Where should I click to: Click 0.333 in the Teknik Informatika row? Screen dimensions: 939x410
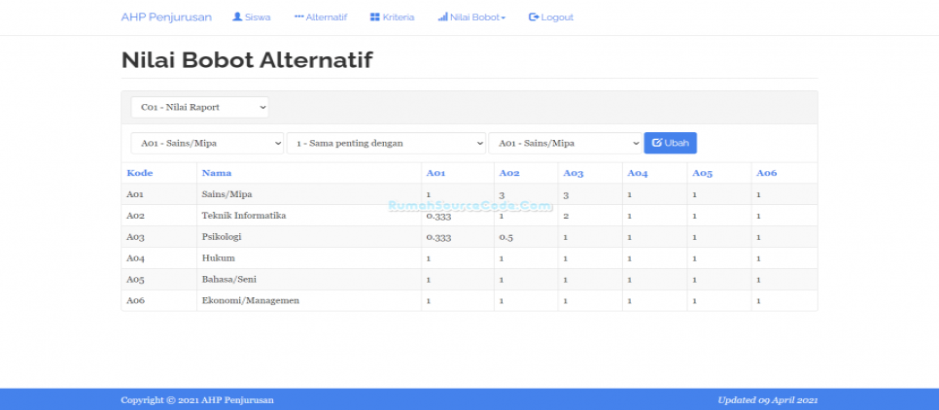pyautogui.click(x=438, y=216)
